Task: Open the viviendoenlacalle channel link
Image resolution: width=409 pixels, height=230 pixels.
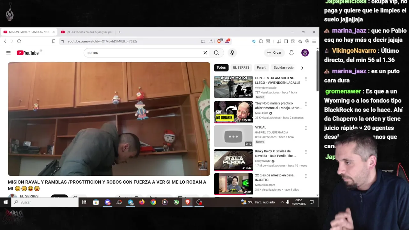Action: [x=266, y=88]
